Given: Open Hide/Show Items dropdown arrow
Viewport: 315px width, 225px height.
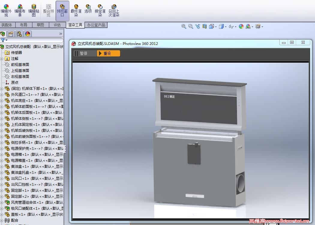Looking at the screenshot, I should [x=235, y=27].
